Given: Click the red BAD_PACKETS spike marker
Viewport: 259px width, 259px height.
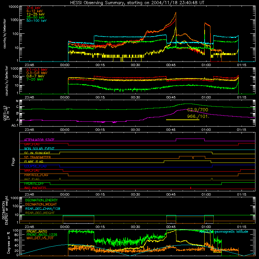Looking at the screenshot, I should point(191,188).
